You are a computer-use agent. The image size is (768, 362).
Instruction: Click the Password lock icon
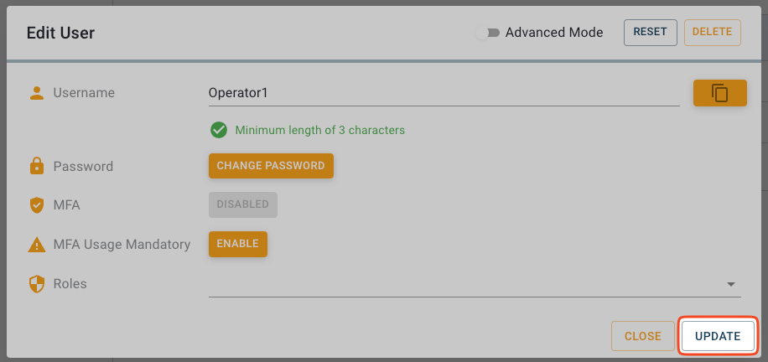(36, 166)
